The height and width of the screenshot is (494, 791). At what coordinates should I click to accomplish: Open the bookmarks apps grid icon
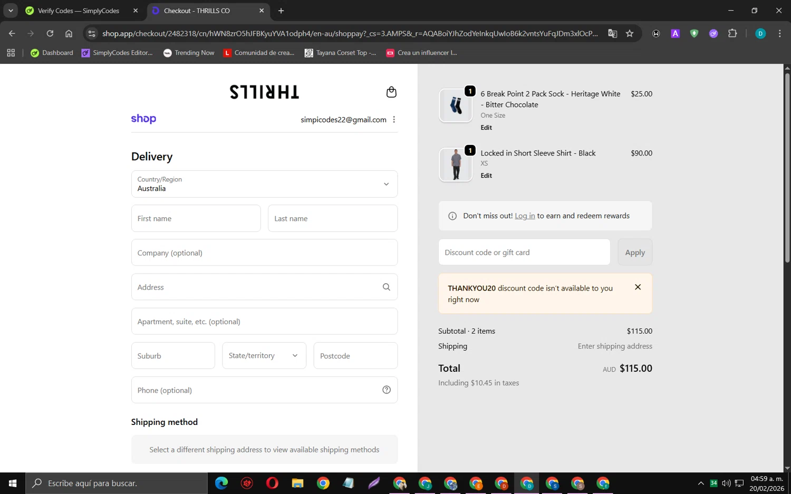coord(11,53)
